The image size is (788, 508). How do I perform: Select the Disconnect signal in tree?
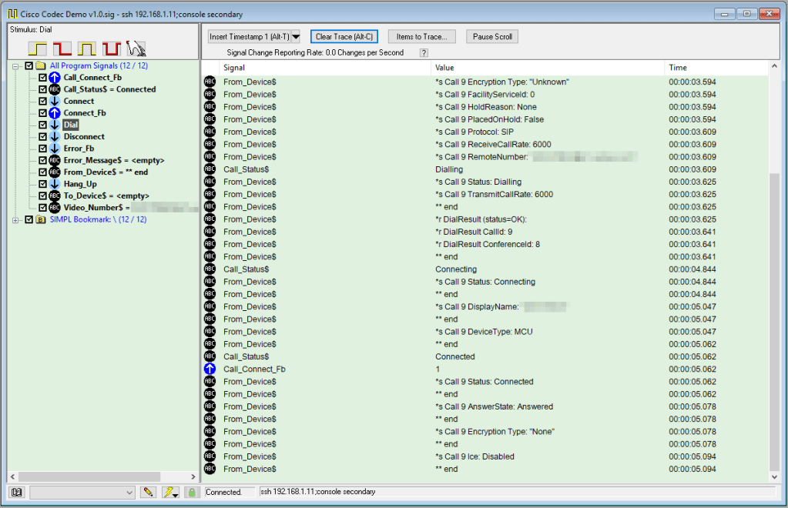[x=84, y=137]
